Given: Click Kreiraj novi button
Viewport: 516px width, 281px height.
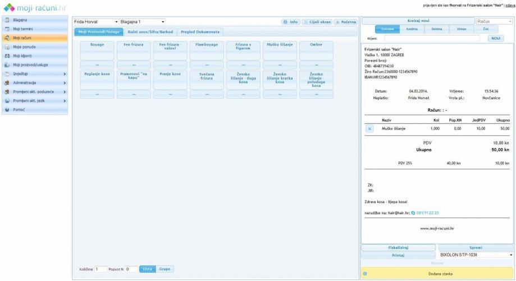Looking at the screenshot, I should click(418, 21).
